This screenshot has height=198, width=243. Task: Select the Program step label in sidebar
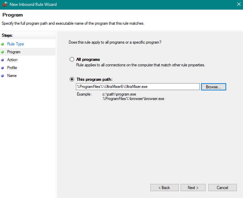pos(14,52)
